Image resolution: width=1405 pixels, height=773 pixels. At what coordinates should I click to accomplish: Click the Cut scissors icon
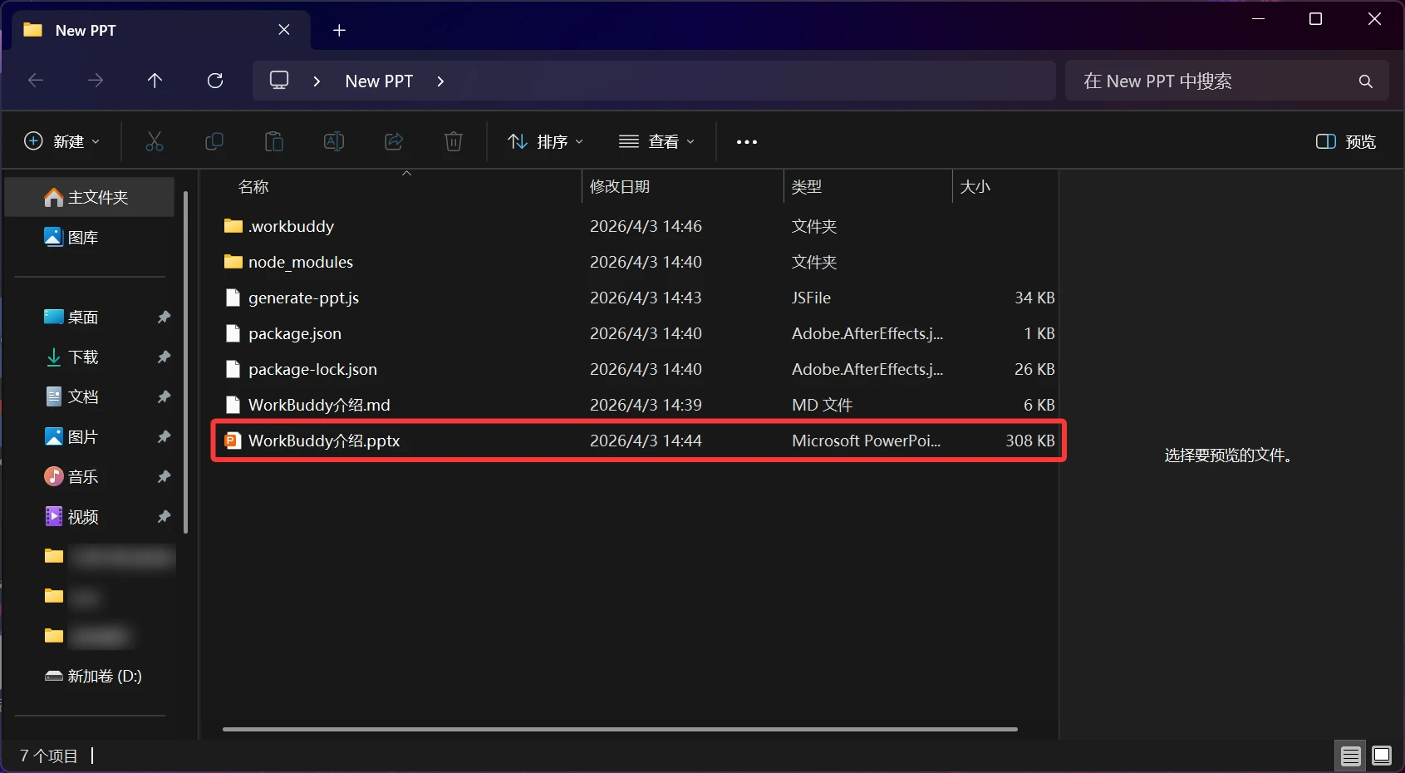(155, 141)
